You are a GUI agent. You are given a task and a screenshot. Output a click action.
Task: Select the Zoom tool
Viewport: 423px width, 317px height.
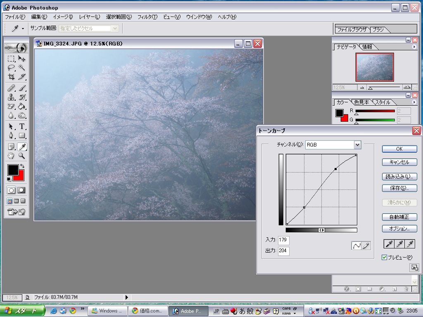[21, 156]
